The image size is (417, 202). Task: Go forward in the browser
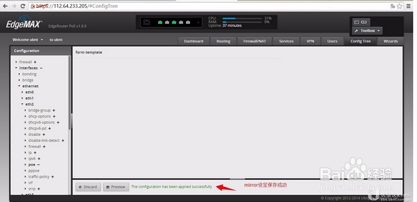coord(14,6)
